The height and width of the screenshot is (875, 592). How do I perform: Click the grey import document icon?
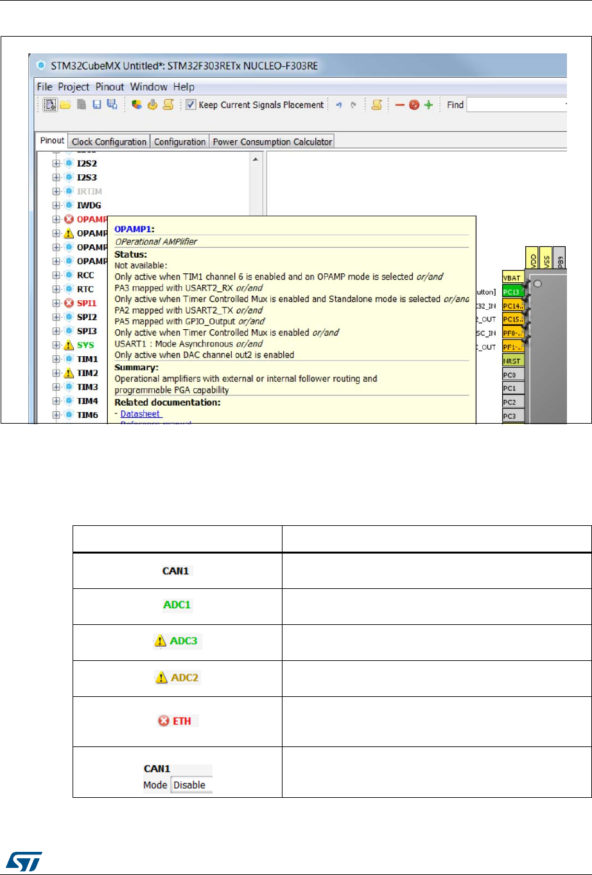[x=82, y=105]
